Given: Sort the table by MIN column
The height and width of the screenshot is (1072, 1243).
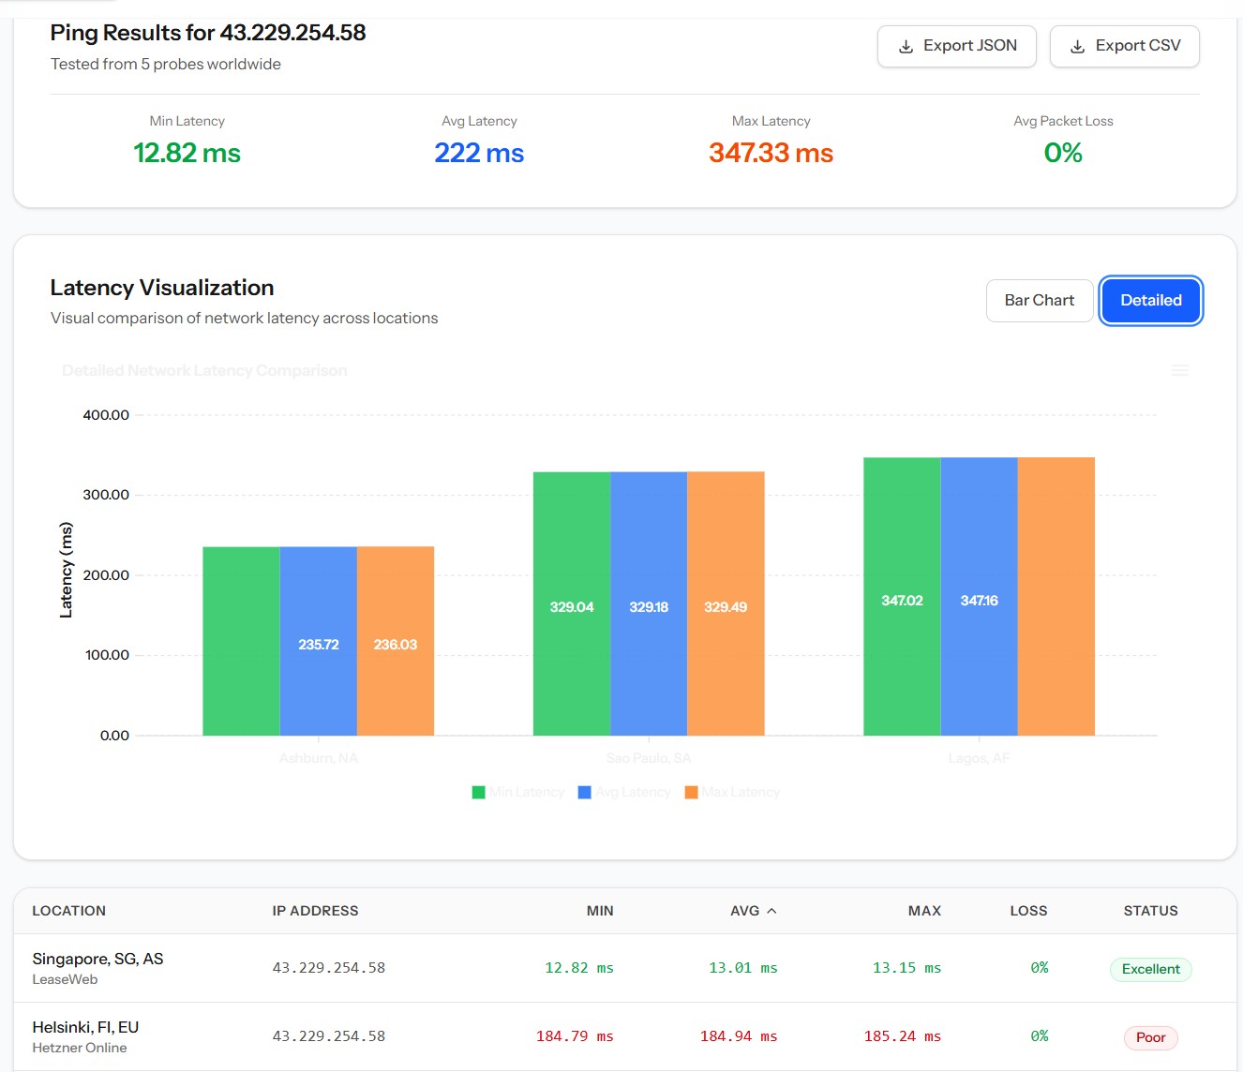Looking at the screenshot, I should coord(600,911).
